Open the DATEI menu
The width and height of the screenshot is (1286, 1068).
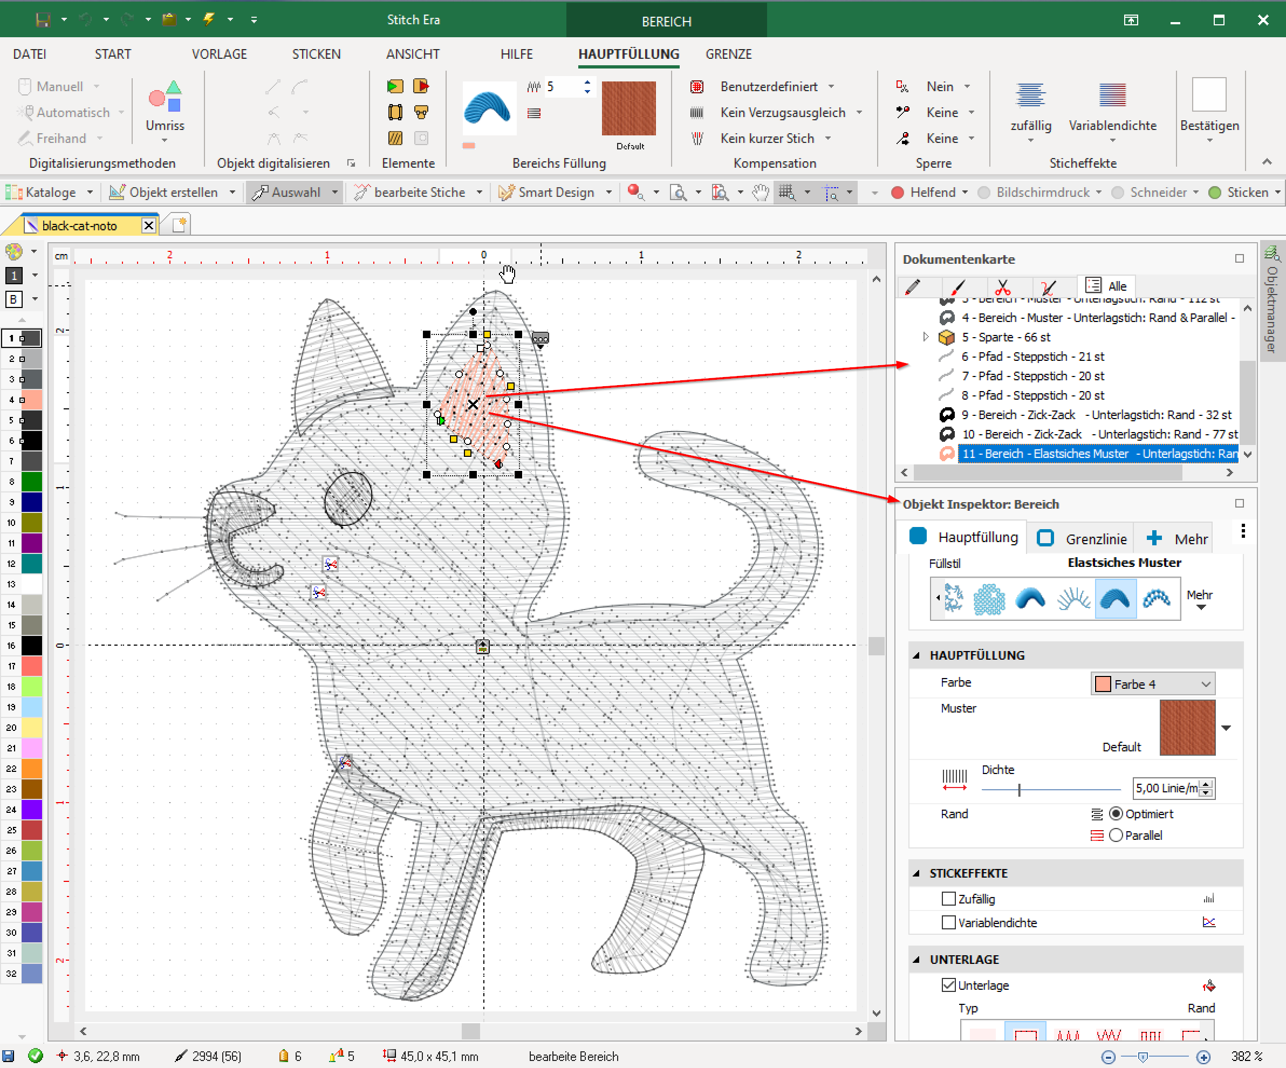[x=29, y=54]
